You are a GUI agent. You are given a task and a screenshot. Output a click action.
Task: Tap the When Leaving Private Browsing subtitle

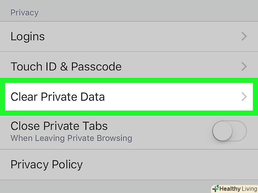(71, 138)
